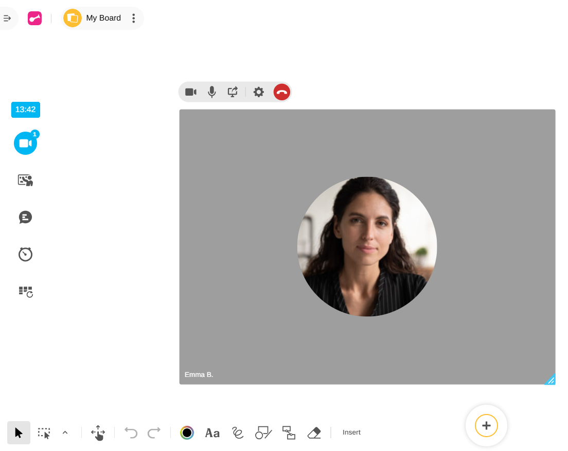
Task: End the call with red hang-up button
Action: (x=282, y=92)
